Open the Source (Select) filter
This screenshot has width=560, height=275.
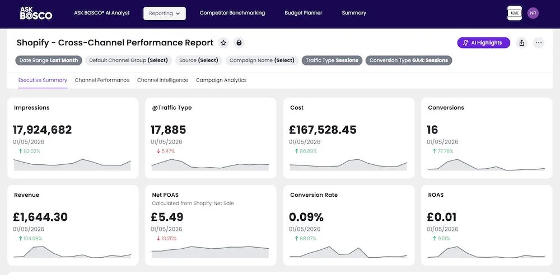[x=199, y=60]
